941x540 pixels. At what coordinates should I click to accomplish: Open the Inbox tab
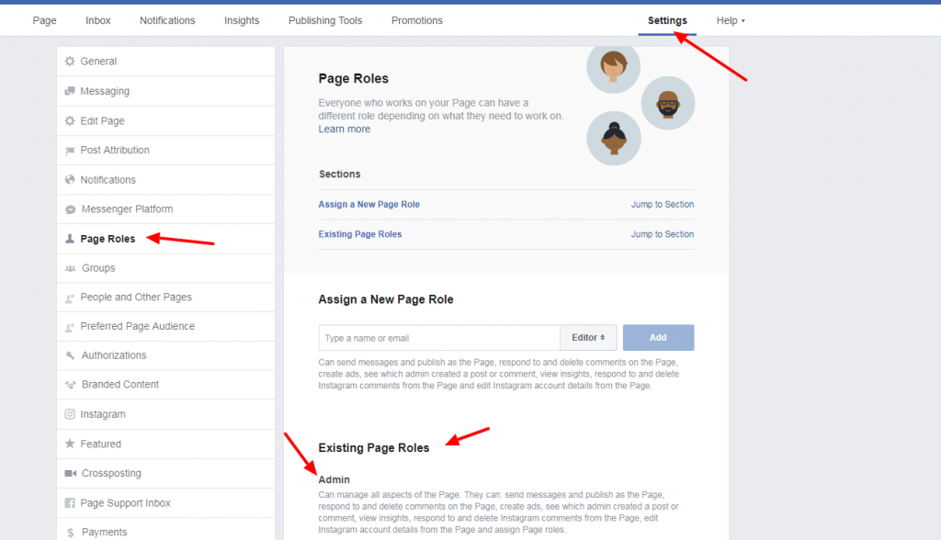(97, 20)
